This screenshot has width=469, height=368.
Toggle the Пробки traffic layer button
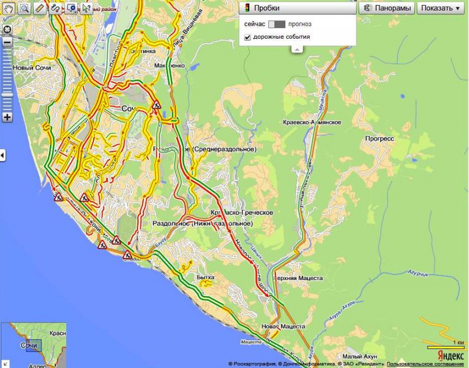click(x=297, y=8)
